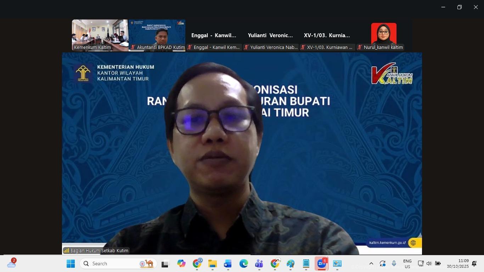This screenshot has width=484, height=272.
Task: Click the muted mic icon on Nurul_kanwil kaltim
Action: 360,47
